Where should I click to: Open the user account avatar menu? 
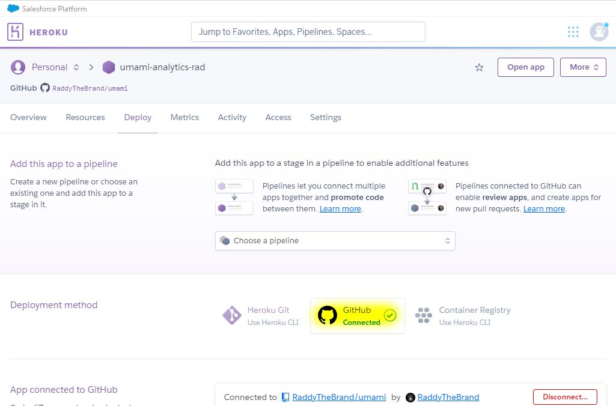(599, 32)
